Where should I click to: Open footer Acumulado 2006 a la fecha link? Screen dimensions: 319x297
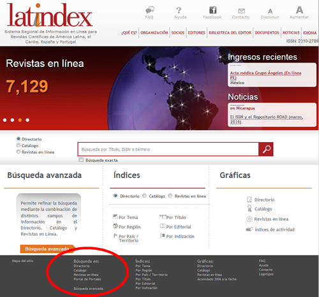217,279
